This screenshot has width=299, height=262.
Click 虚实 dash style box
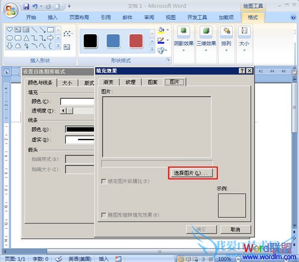[80, 140]
